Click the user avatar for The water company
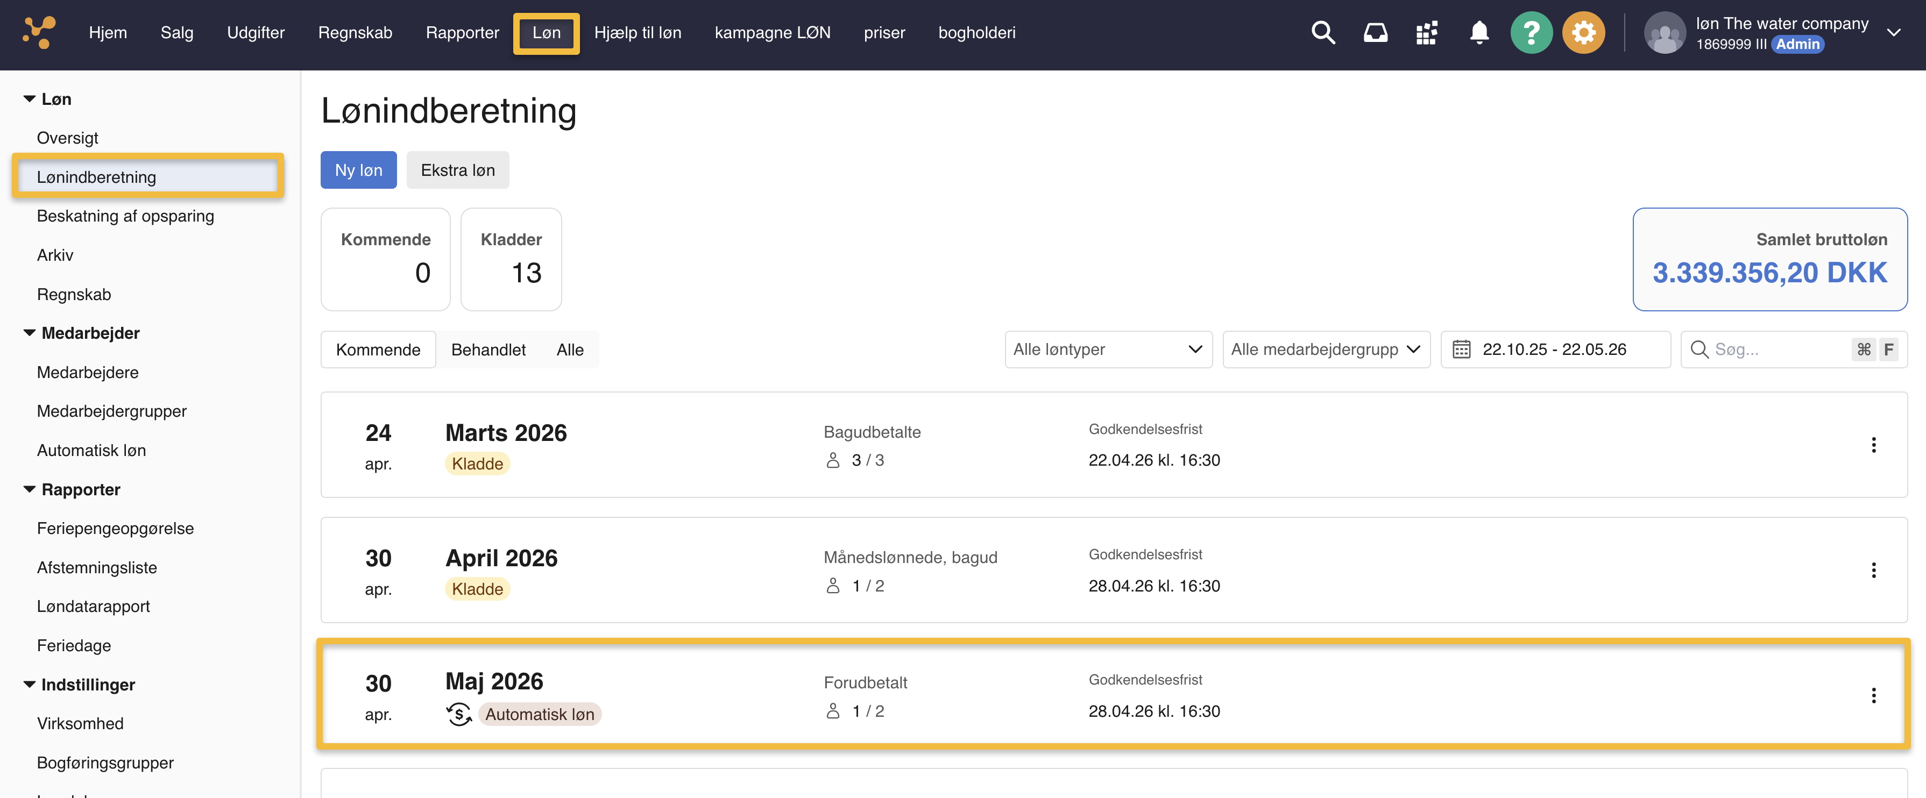Viewport: 1926px width, 798px height. [x=1665, y=32]
